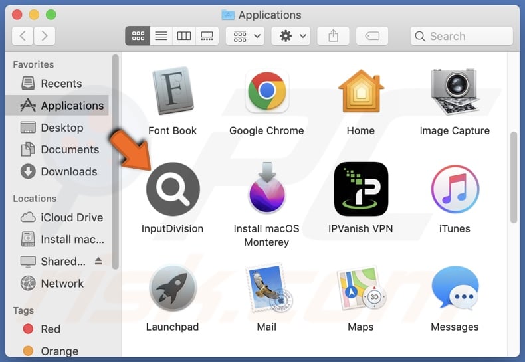Viewport: 525px width, 362px height.
Task: Select Applications in the sidebar
Action: pyautogui.click(x=57, y=106)
